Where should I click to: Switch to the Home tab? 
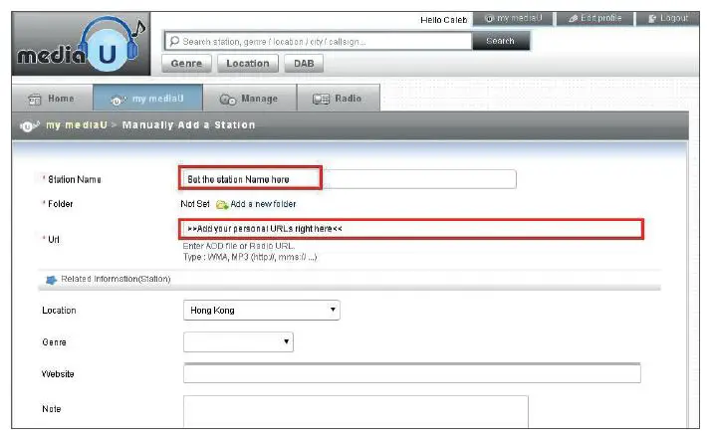53,98
